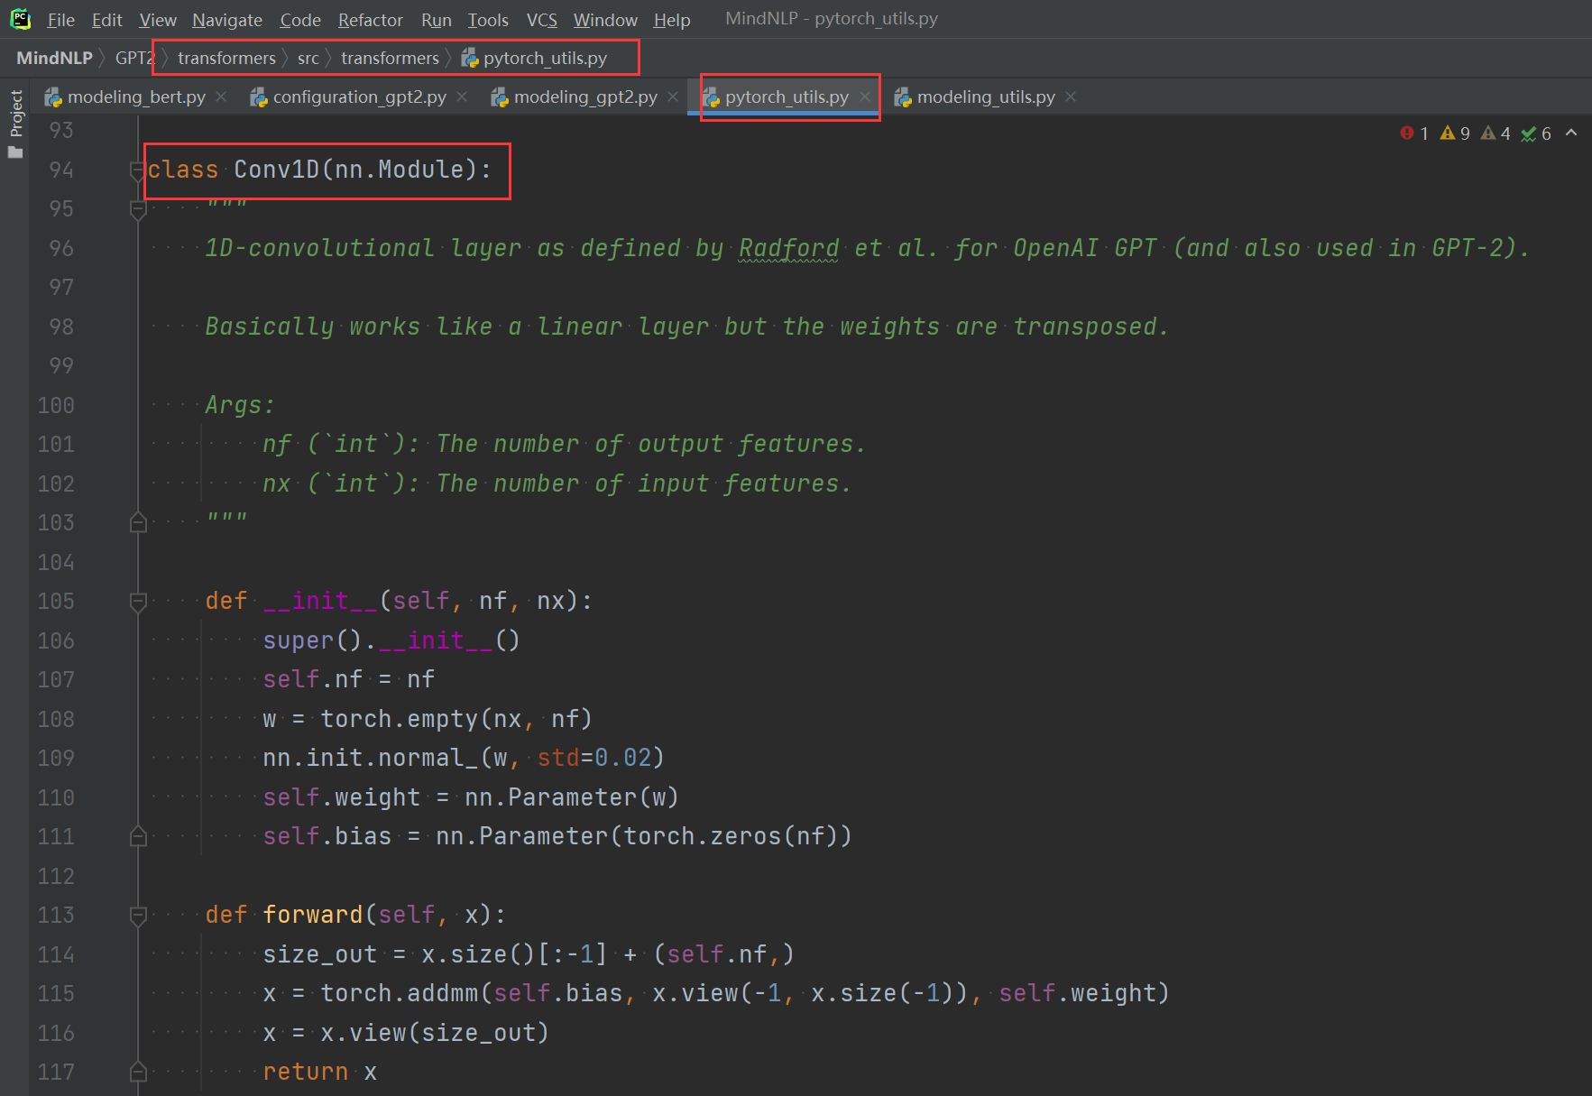Click Python file icon on modeling_bert.py tab

[x=53, y=97]
